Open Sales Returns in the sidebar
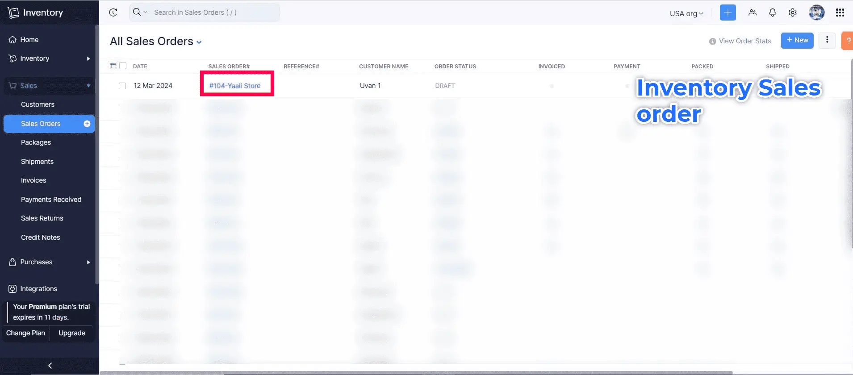 click(42, 218)
